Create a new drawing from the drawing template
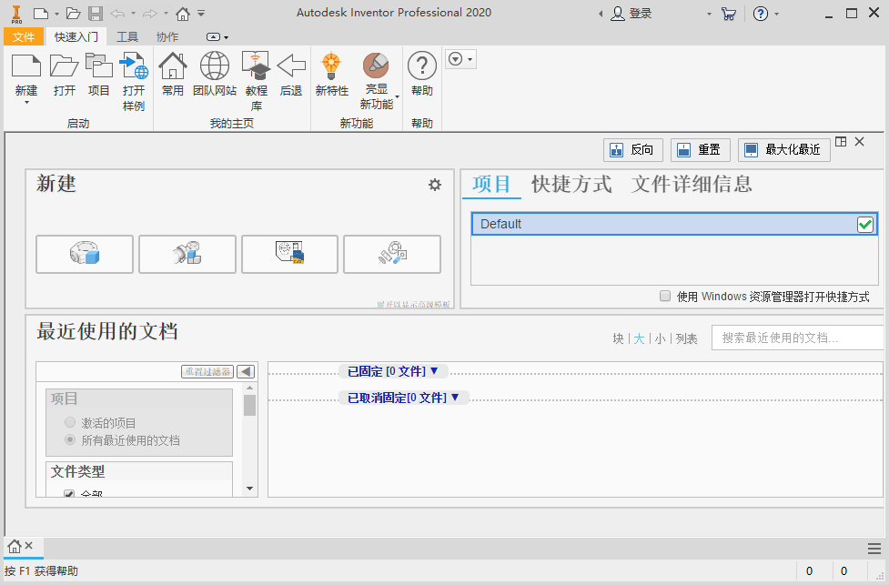The width and height of the screenshot is (889, 585). tap(289, 254)
